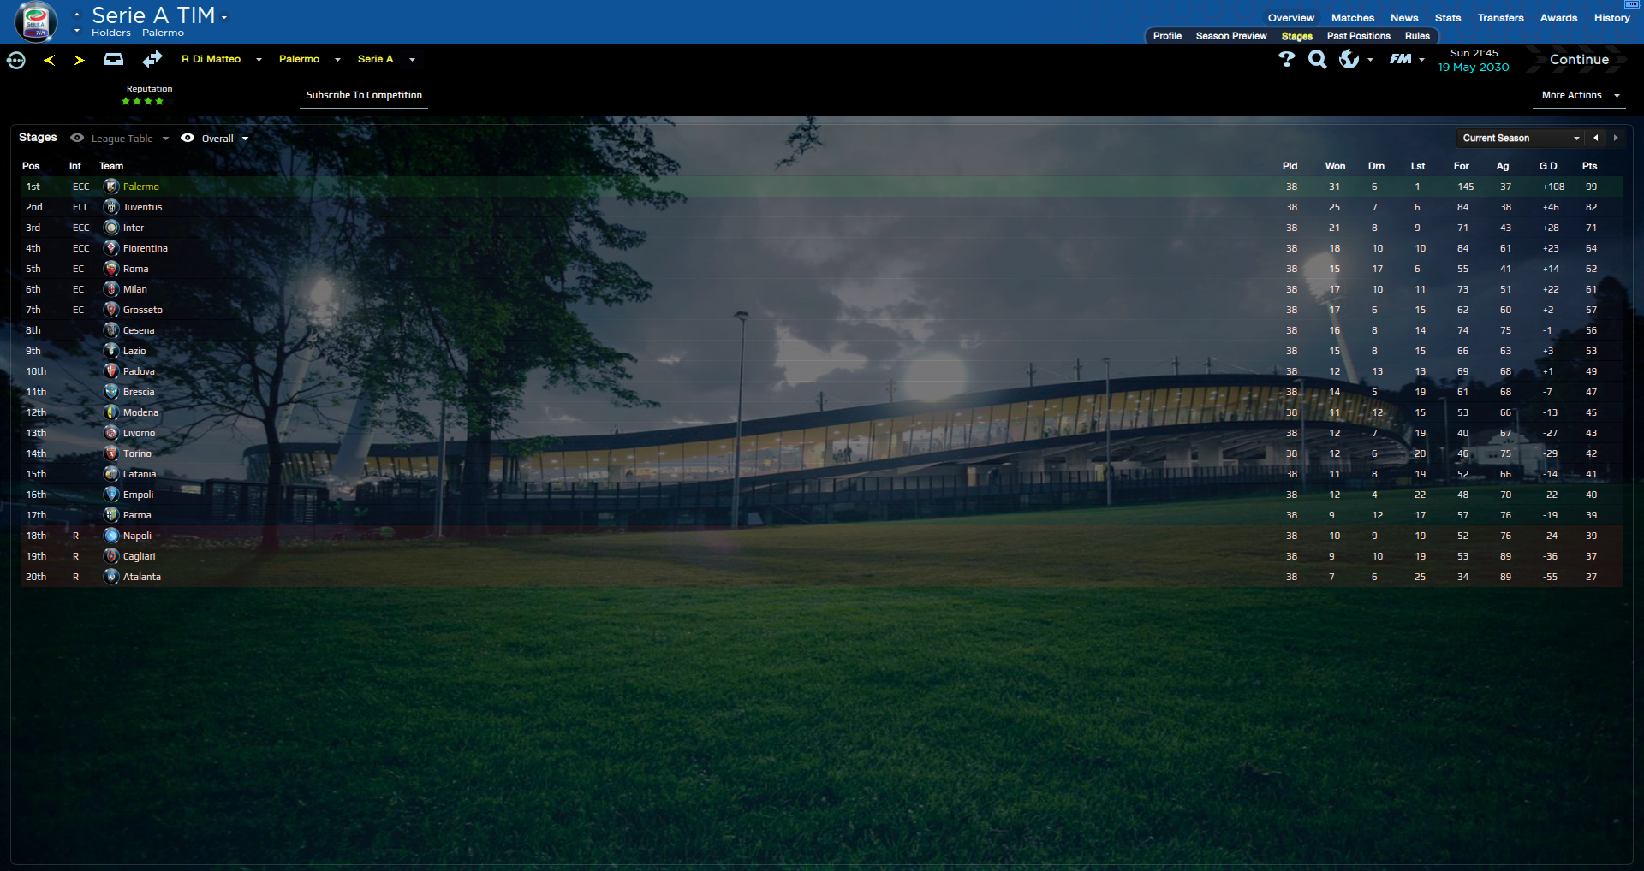Open the R Di Matteo dropdown
The height and width of the screenshot is (871, 1644).
(259, 60)
